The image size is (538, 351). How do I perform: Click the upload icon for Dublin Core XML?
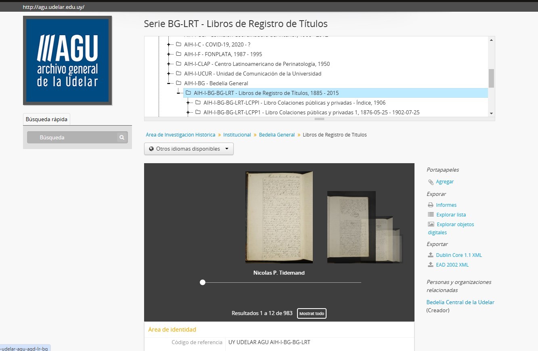(431, 255)
